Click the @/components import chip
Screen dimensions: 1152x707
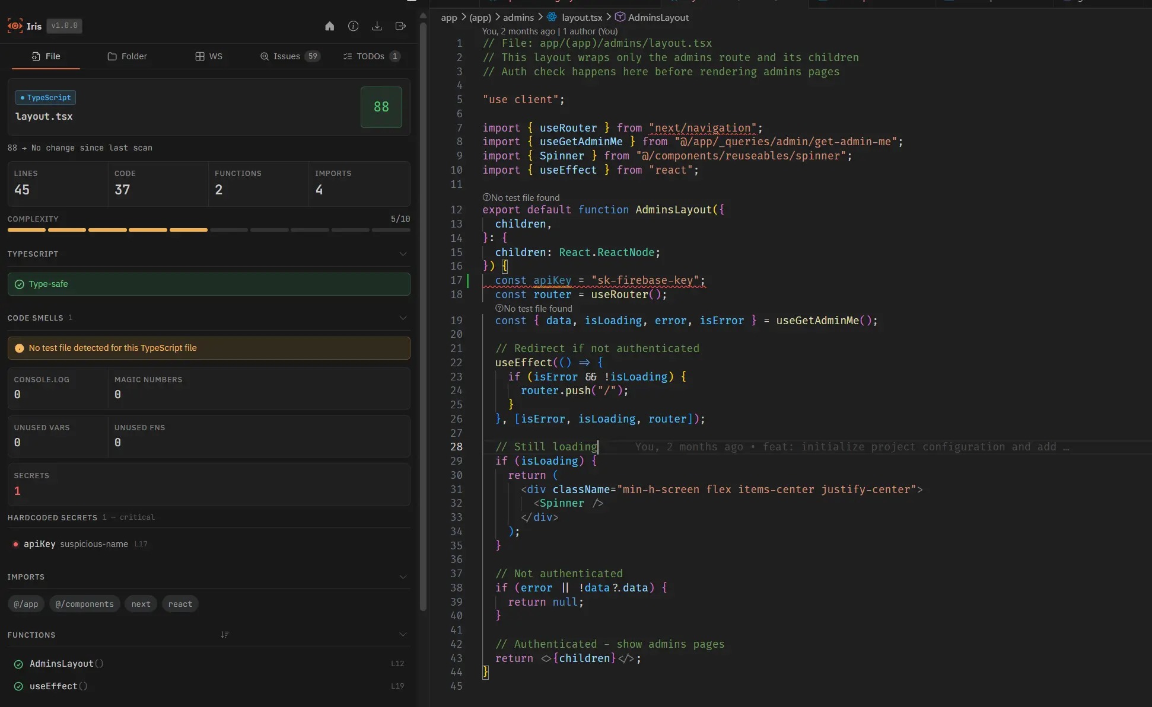click(x=85, y=604)
